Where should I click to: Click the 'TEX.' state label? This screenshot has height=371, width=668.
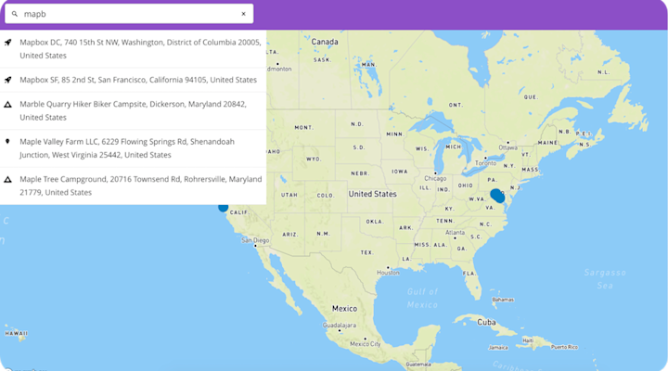[x=366, y=252]
